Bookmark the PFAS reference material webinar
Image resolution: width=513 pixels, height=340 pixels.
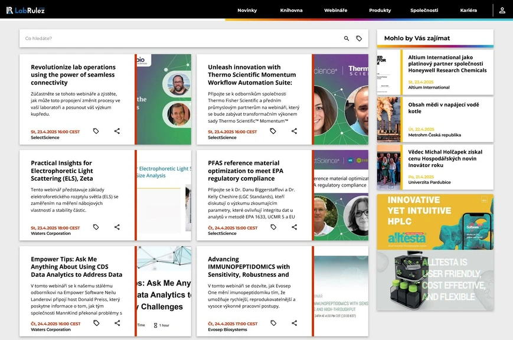pyautogui.click(x=273, y=227)
